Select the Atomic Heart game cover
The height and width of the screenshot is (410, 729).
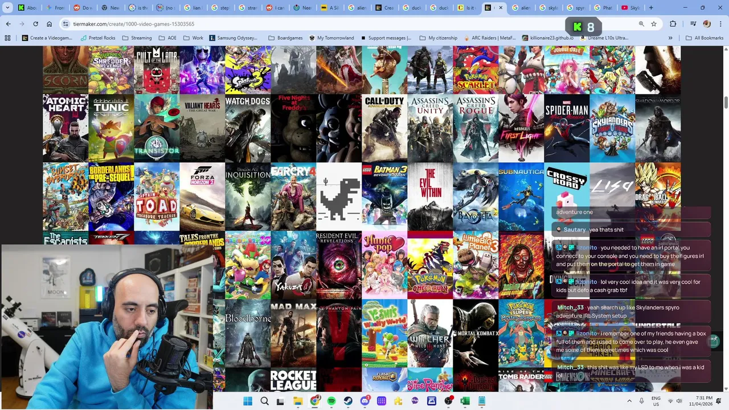(x=65, y=128)
